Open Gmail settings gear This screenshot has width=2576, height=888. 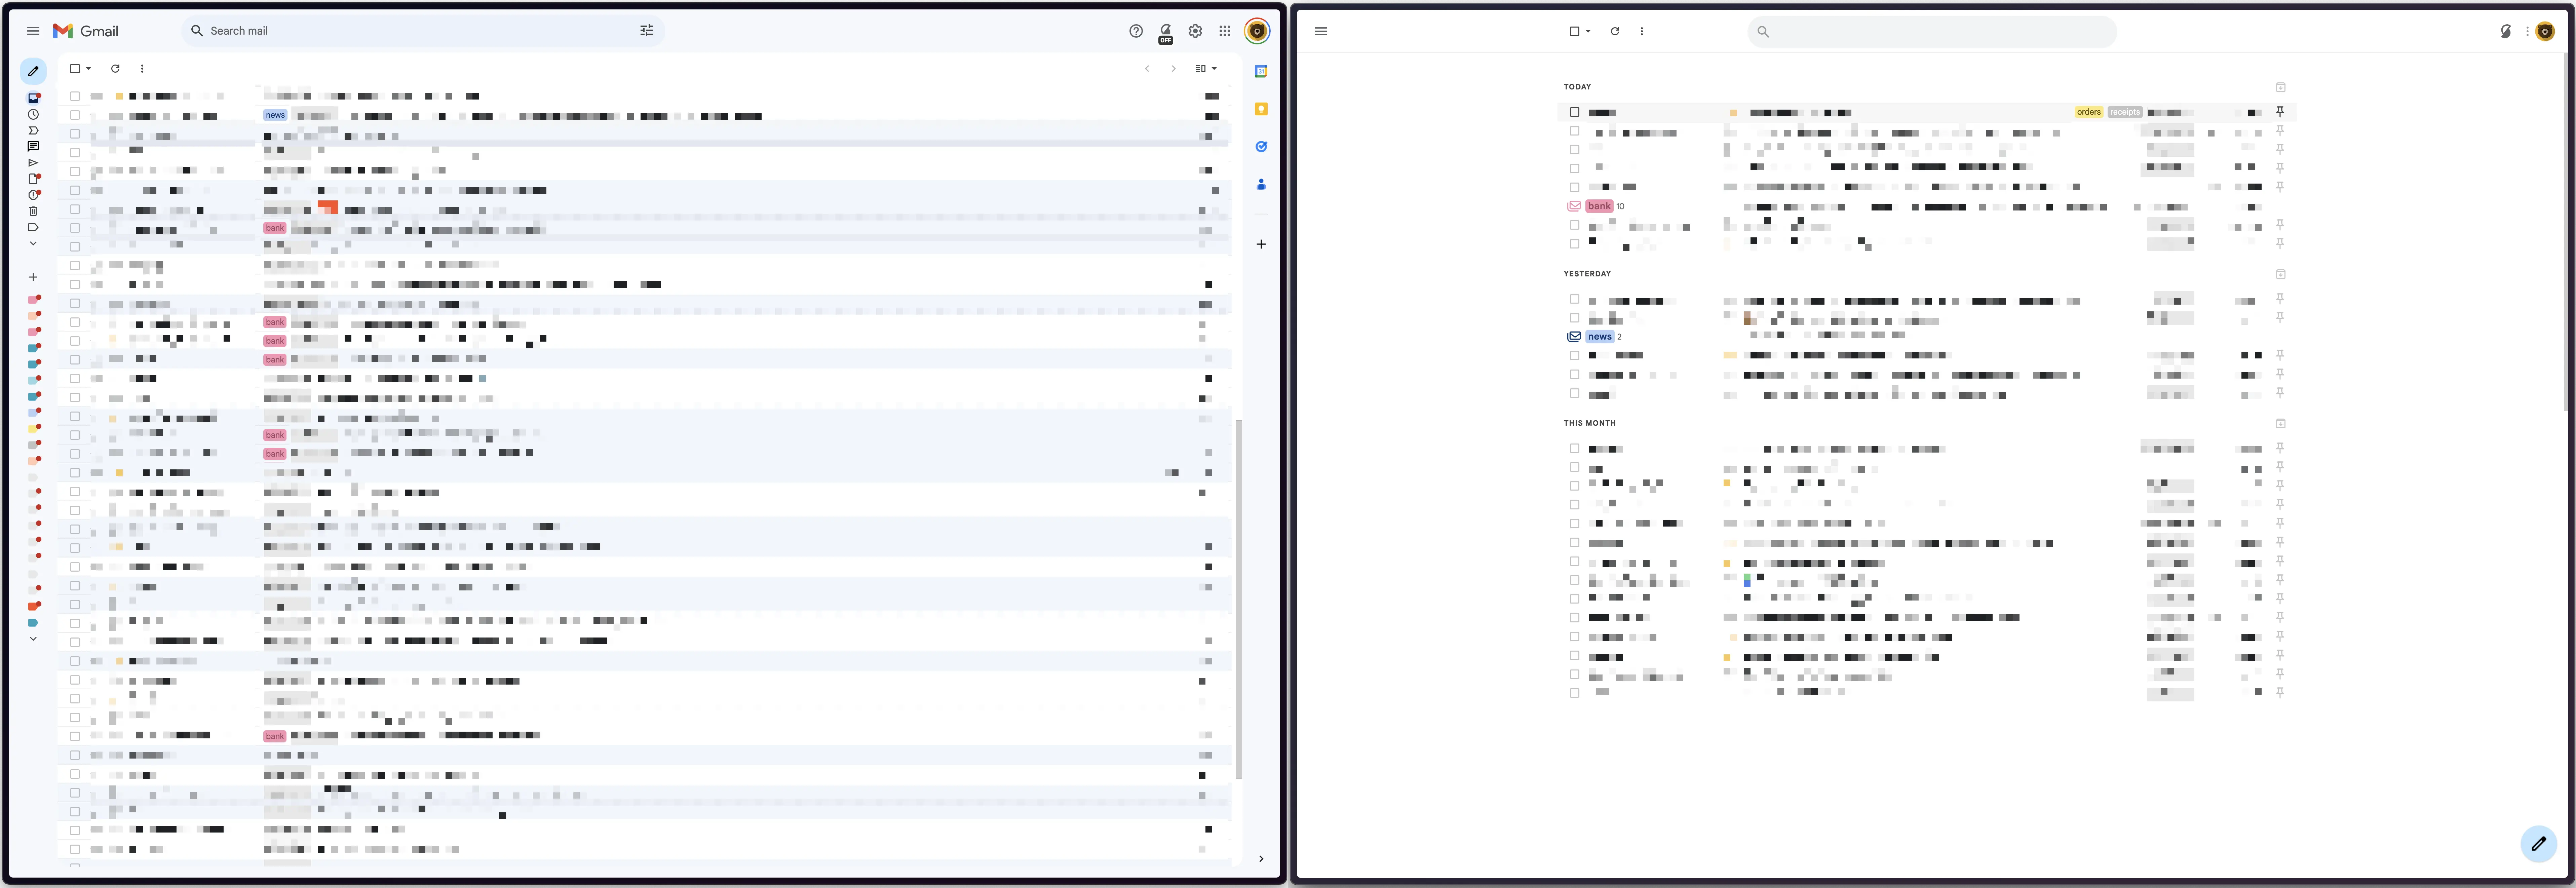1195,31
